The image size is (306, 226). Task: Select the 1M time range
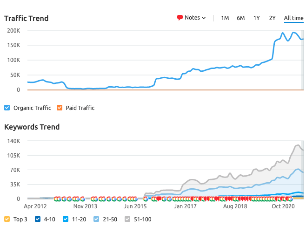tap(225, 18)
